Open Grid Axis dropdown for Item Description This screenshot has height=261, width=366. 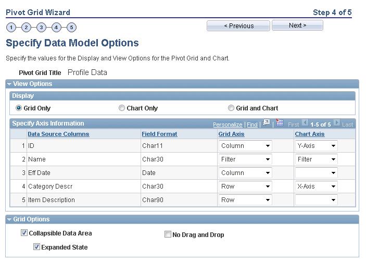click(x=245, y=200)
